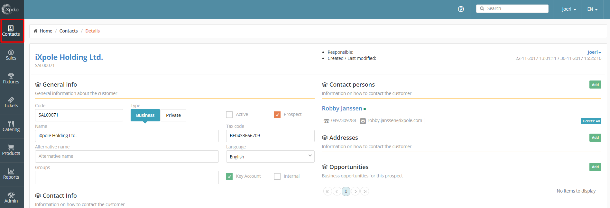
Task: Click the created and modified timestamps text
Action: click(558, 58)
